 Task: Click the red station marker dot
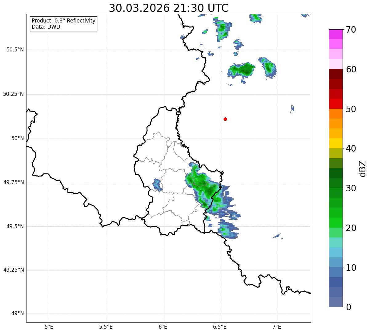click(x=225, y=119)
